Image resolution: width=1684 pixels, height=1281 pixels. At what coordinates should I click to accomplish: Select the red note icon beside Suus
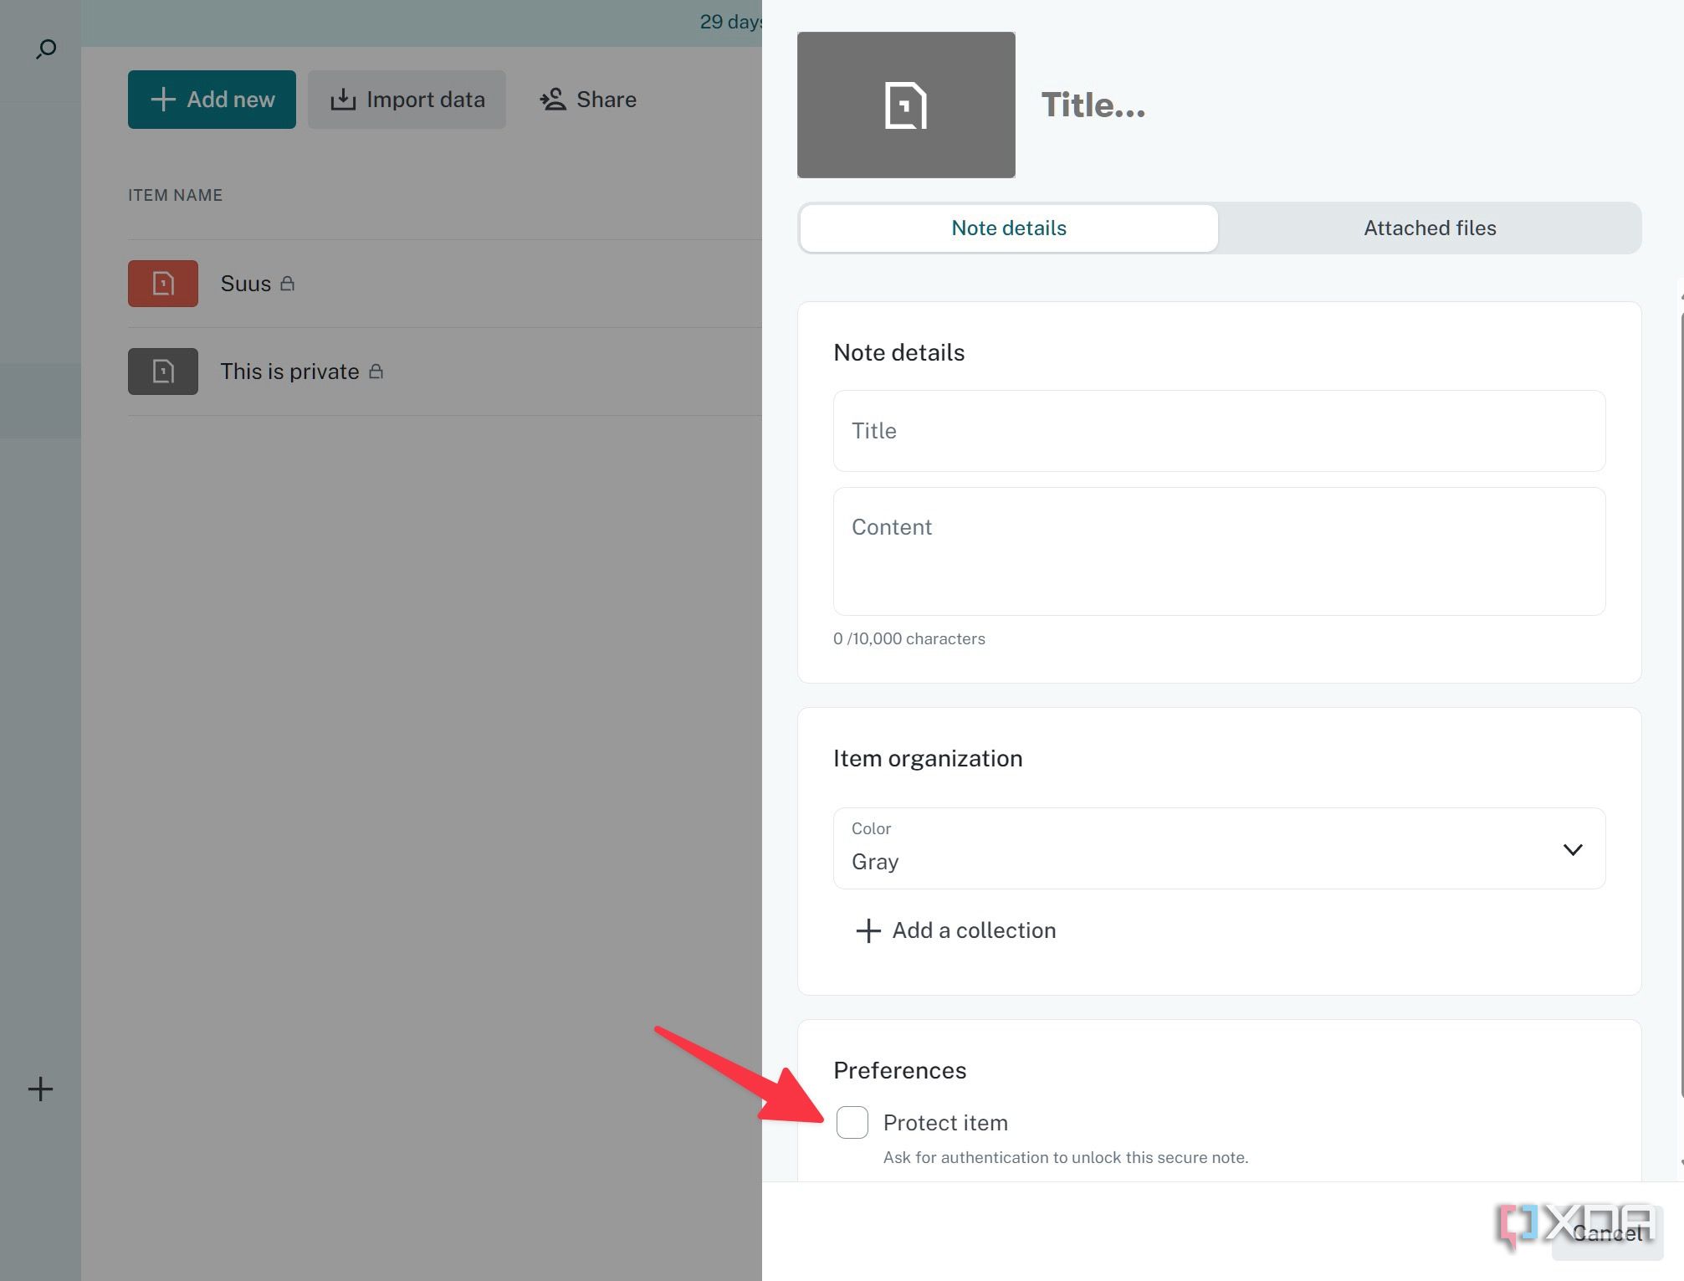pos(162,284)
